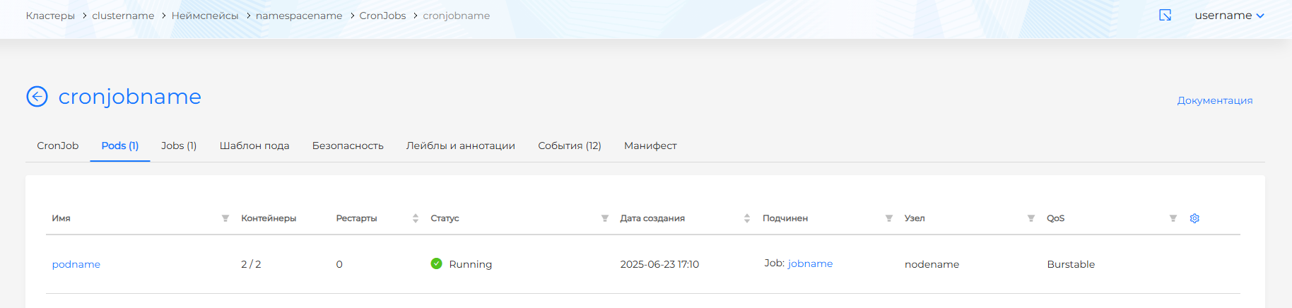
Task: Filter the Имя column
Action: [x=225, y=218]
